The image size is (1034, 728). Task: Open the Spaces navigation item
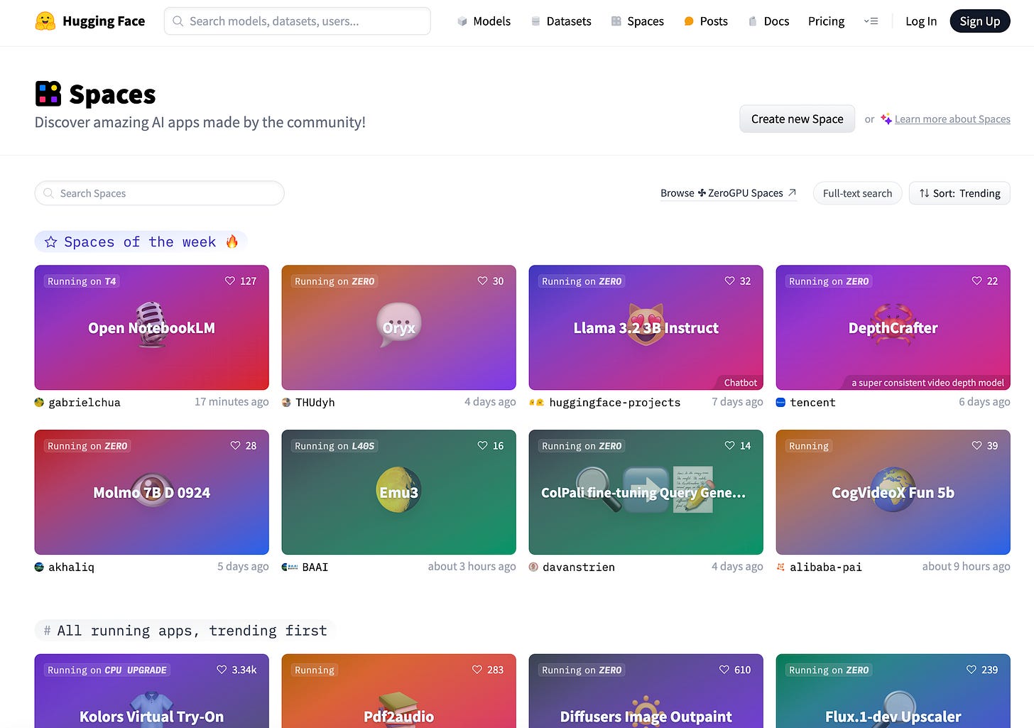tap(638, 21)
